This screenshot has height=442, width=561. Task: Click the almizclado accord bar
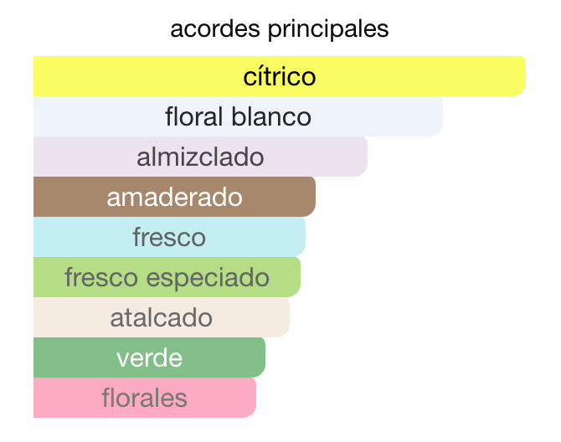tap(200, 157)
